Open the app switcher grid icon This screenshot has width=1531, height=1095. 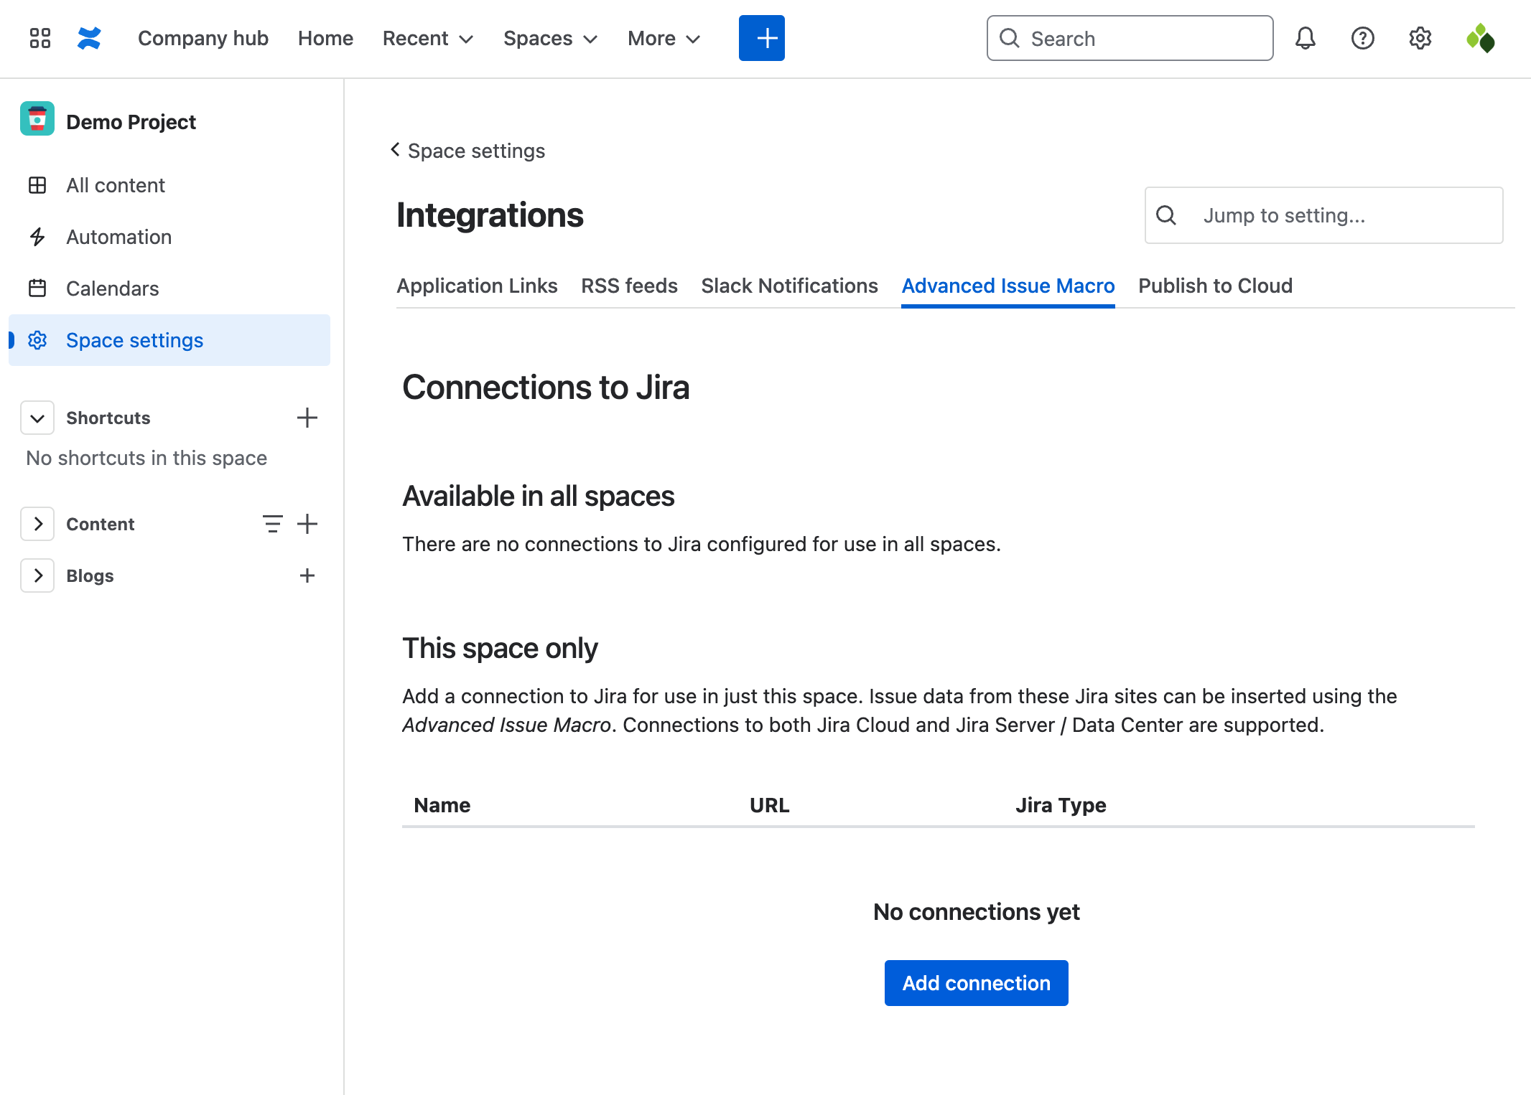click(x=40, y=38)
